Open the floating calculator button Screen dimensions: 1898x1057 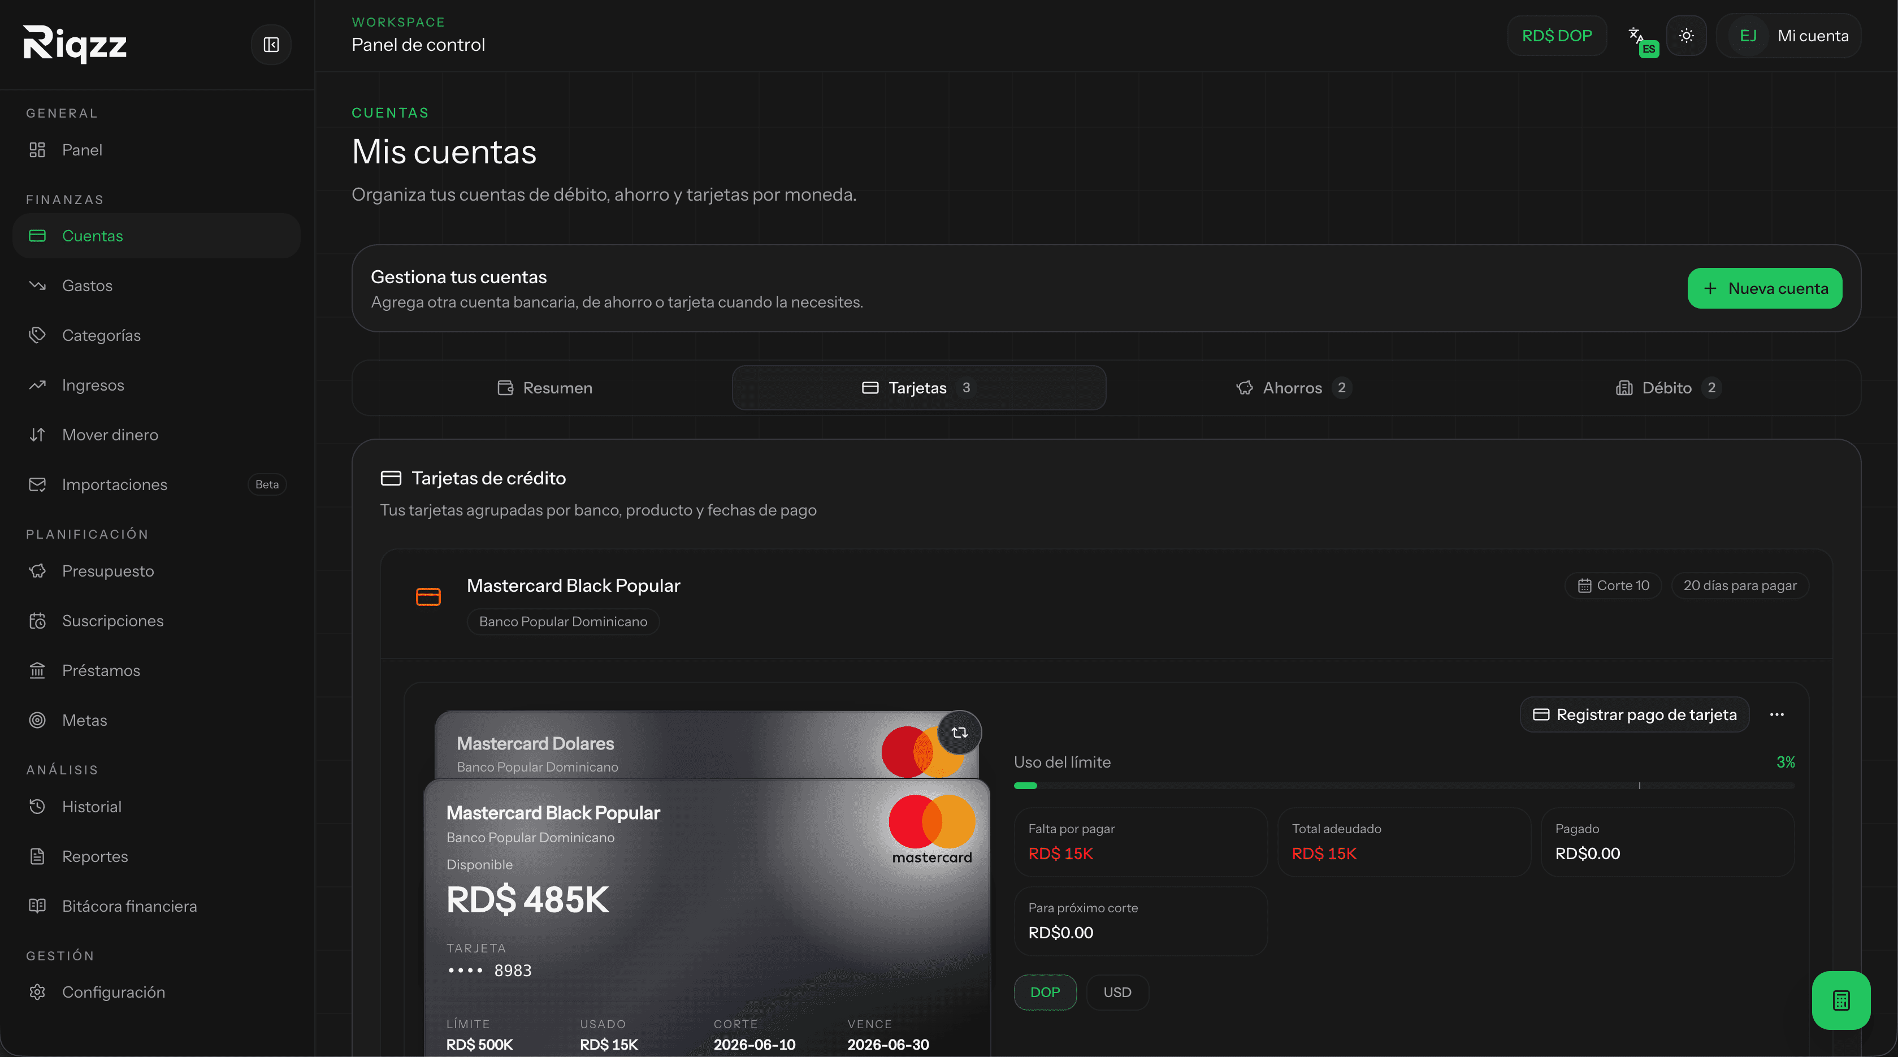coord(1840,1000)
